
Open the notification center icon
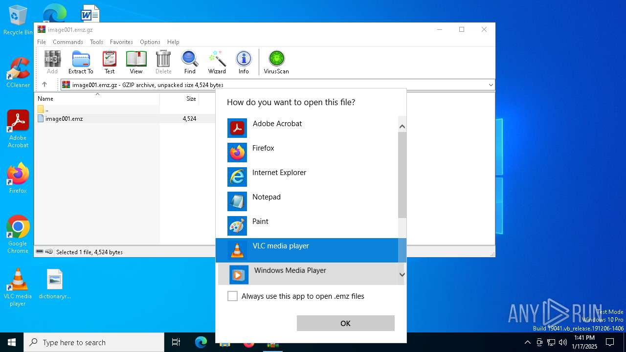(610, 342)
